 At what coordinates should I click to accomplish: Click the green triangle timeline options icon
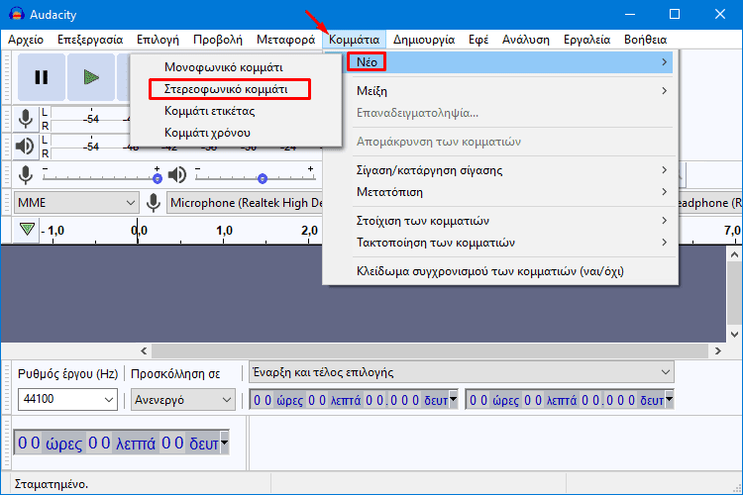click(27, 230)
